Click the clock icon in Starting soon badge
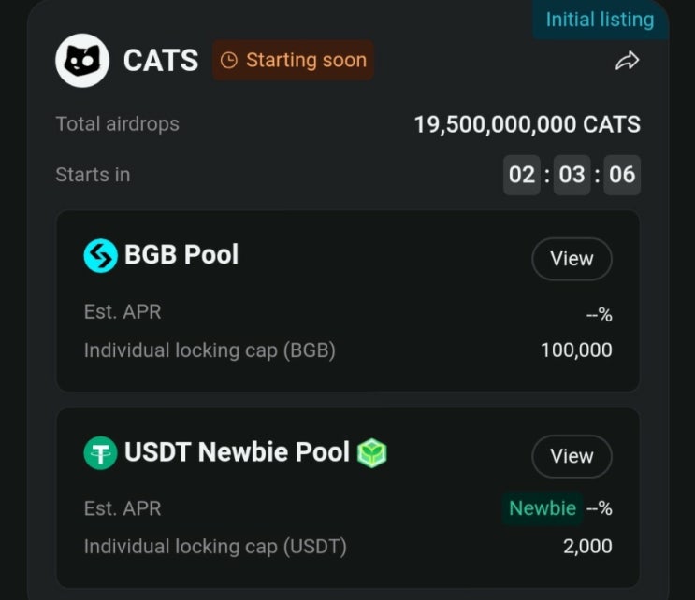695x600 pixels. click(x=229, y=61)
